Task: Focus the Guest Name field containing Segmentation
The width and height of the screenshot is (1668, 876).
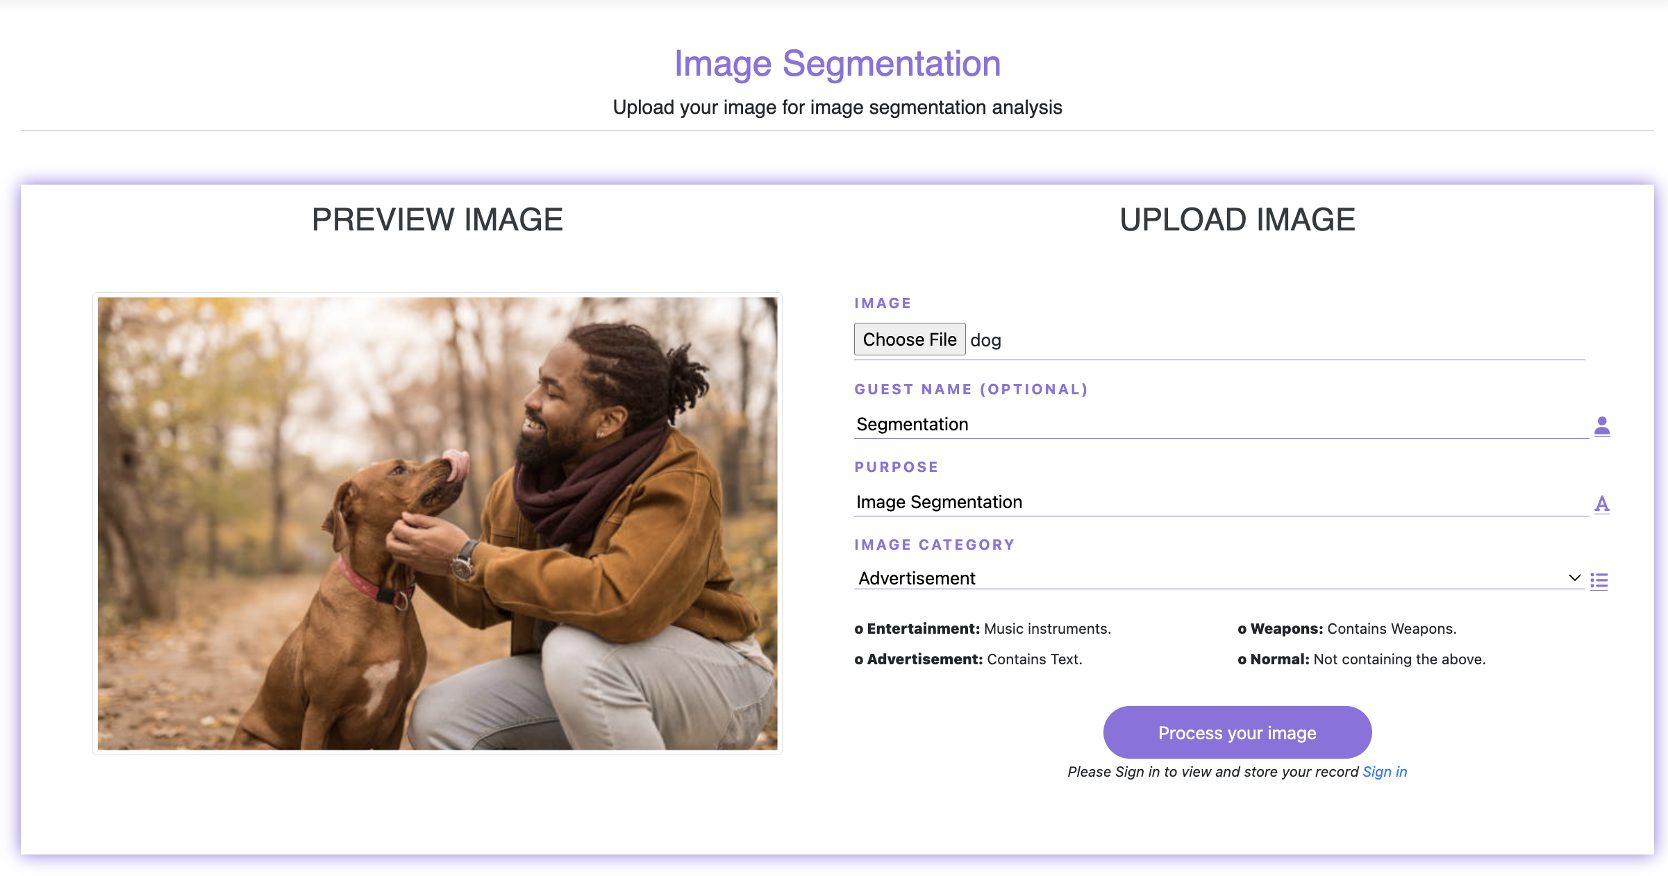Action: [x=1219, y=424]
